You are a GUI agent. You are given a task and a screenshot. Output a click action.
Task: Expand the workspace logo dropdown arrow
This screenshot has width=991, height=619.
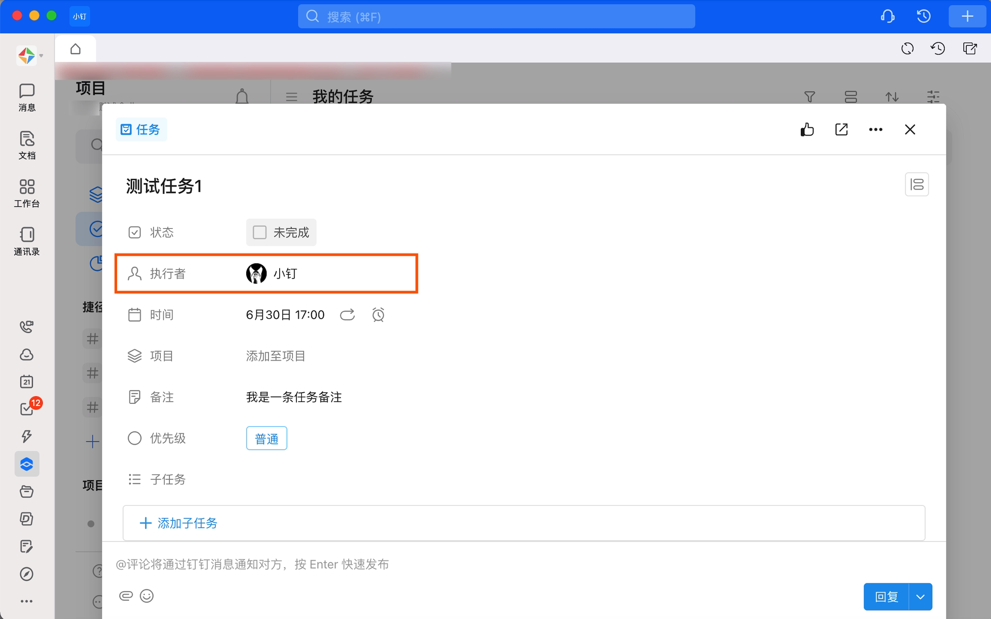(x=41, y=55)
